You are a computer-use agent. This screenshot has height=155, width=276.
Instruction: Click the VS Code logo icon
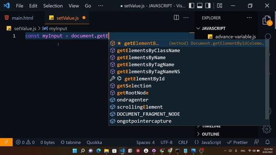[6, 6]
